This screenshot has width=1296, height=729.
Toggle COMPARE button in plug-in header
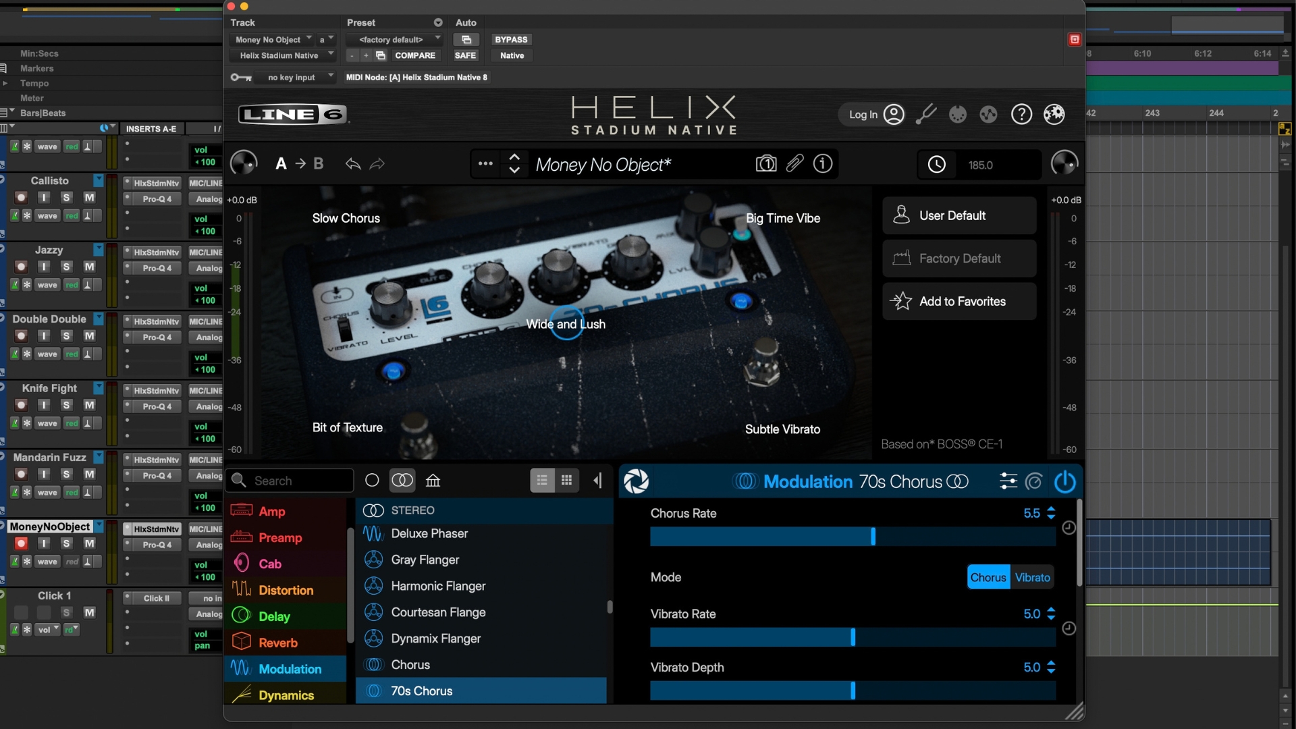click(x=415, y=55)
